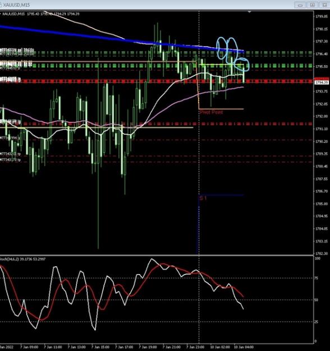Select the orange Pivot Point horizontal line
This screenshot has width=330, height=351.
pyautogui.click(x=221, y=109)
